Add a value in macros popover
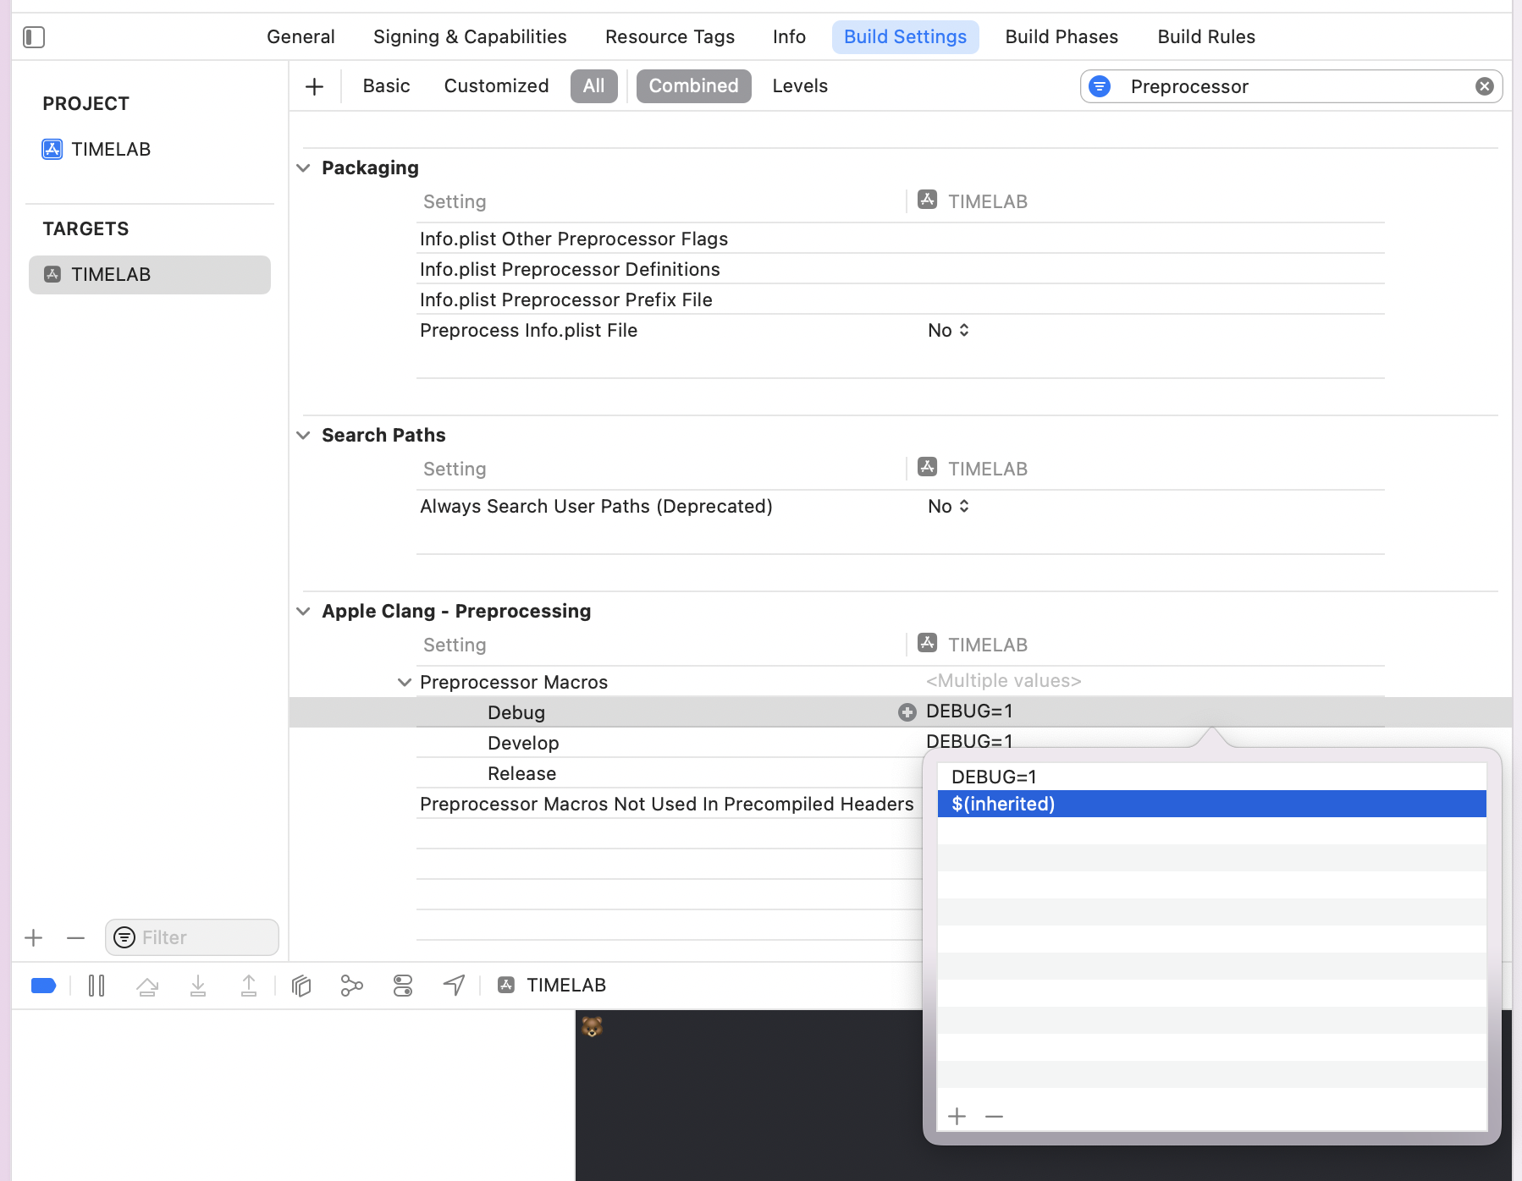This screenshot has width=1522, height=1181. (x=957, y=1117)
